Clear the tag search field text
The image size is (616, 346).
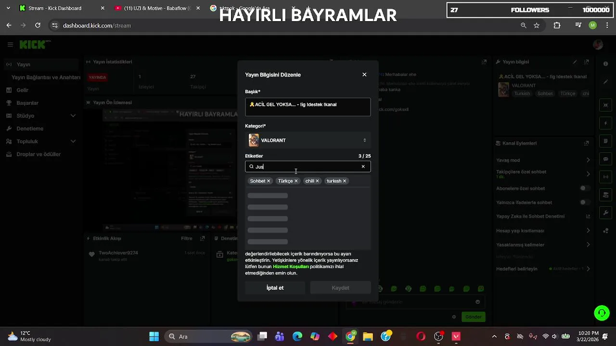point(363,167)
